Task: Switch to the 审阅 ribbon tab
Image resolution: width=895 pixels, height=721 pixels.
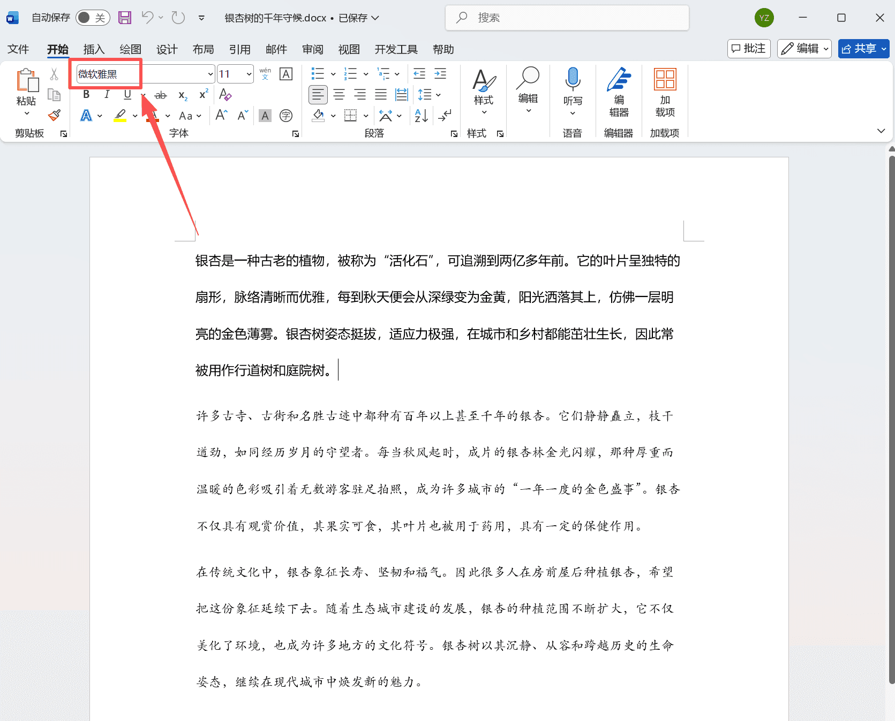Action: point(312,49)
